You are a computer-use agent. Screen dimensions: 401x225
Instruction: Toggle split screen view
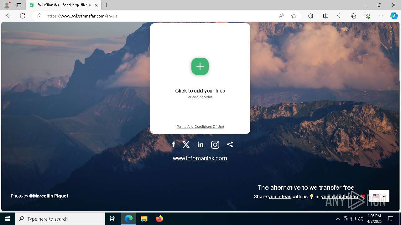325,16
